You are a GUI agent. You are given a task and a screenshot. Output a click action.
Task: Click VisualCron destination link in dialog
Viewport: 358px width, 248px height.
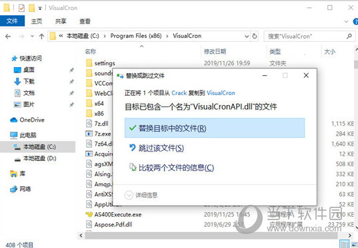(x=221, y=93)
